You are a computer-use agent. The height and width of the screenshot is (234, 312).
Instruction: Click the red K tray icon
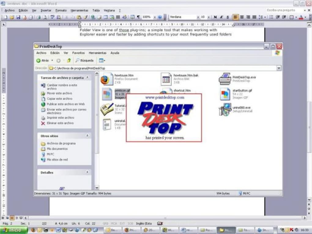tap(292, 230)
